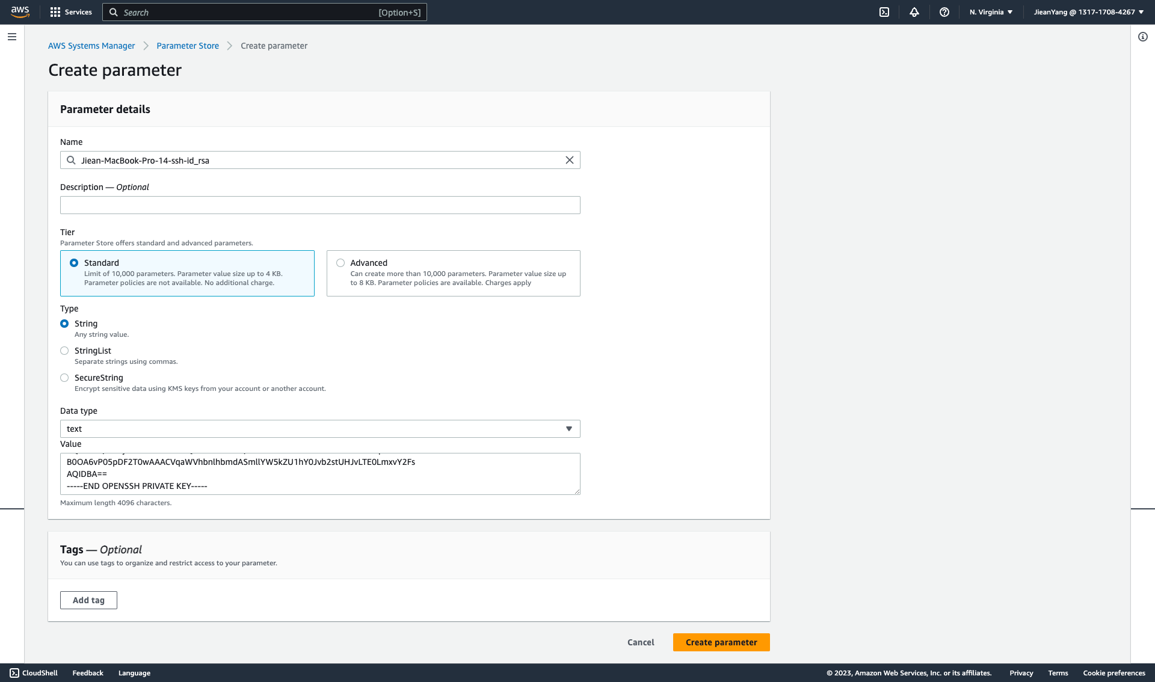This screenshot has width=1155, height=682.
Task: Select the Standard tier option
Action: pyautogui.click(x=187, y=273)
